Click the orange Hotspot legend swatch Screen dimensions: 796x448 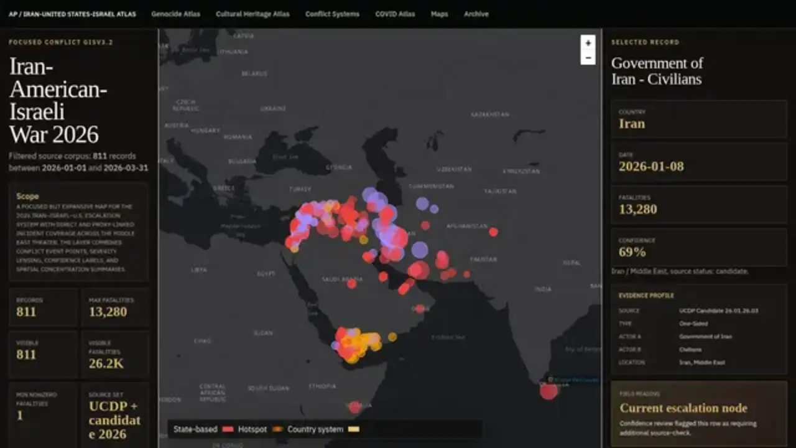click(x=277, y=429)
